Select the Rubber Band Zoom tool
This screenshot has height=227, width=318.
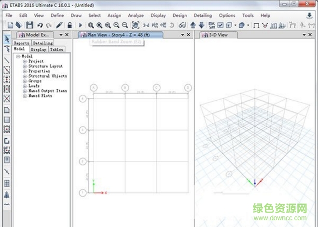(91, 25)
